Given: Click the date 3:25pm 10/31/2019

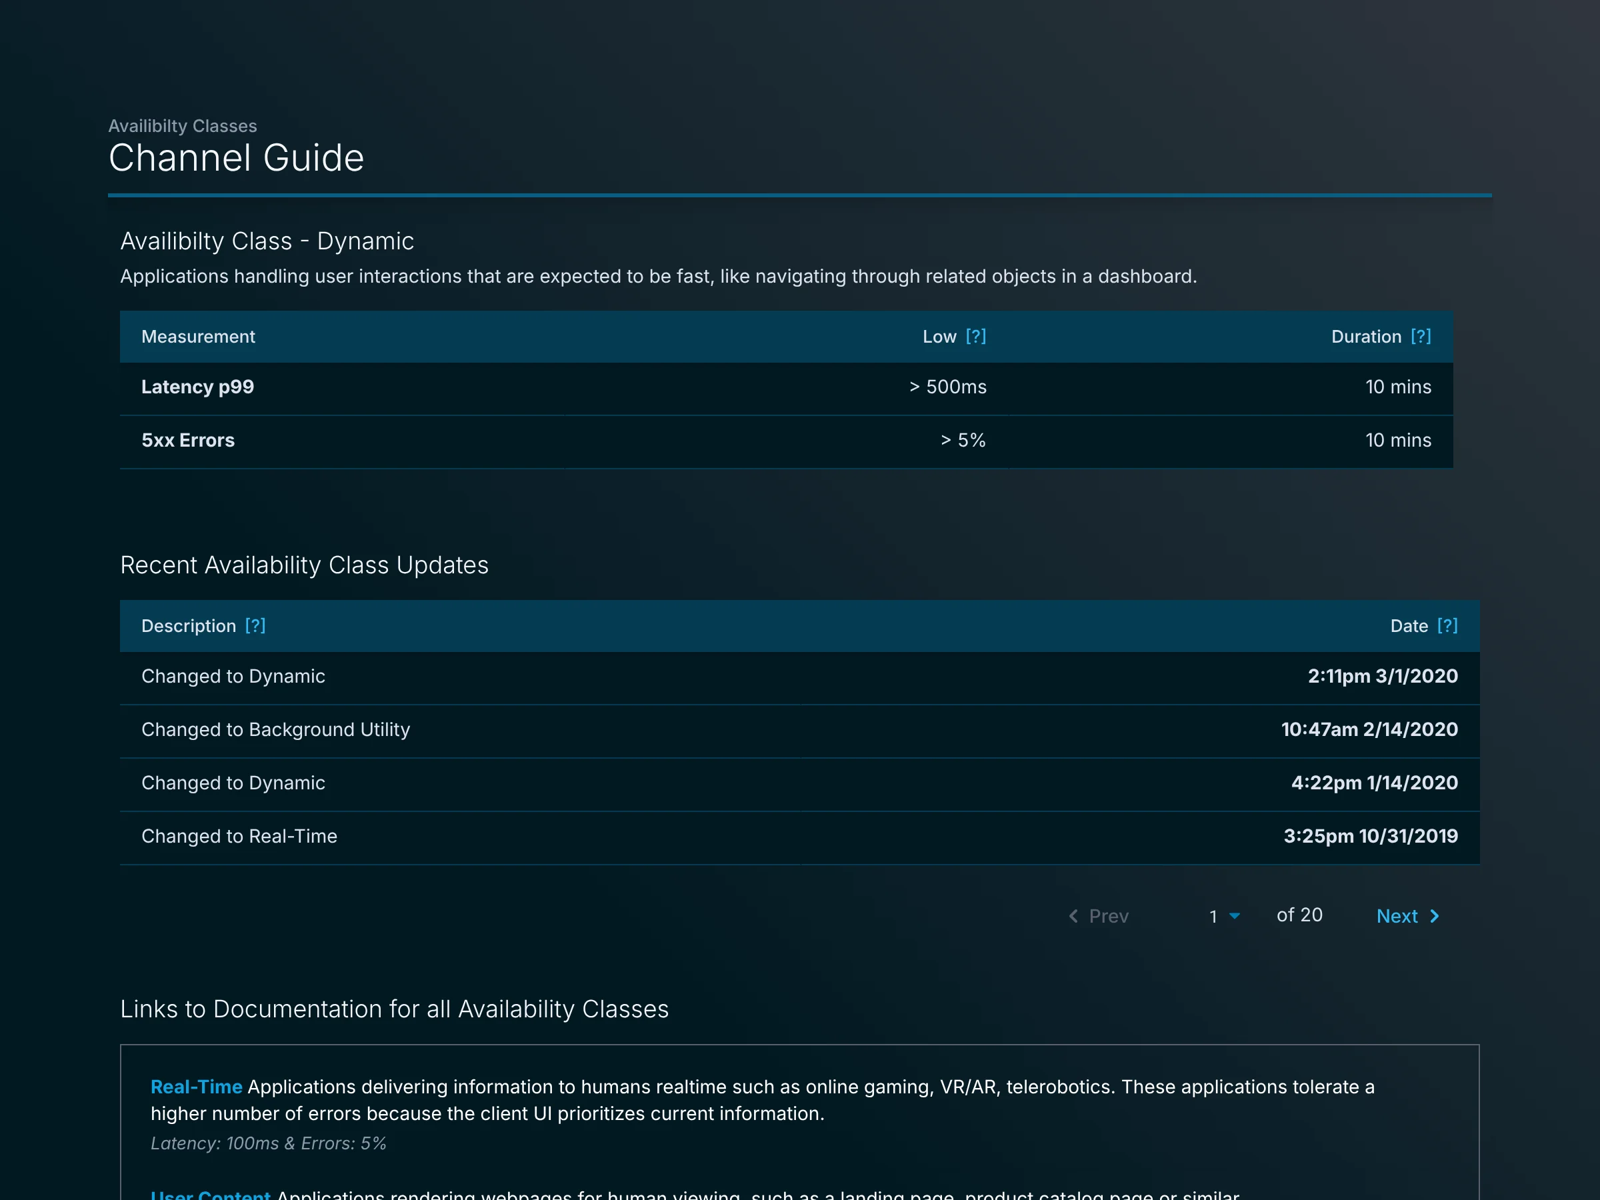Looking at the screenshot, I should (x=1371, y=837).
